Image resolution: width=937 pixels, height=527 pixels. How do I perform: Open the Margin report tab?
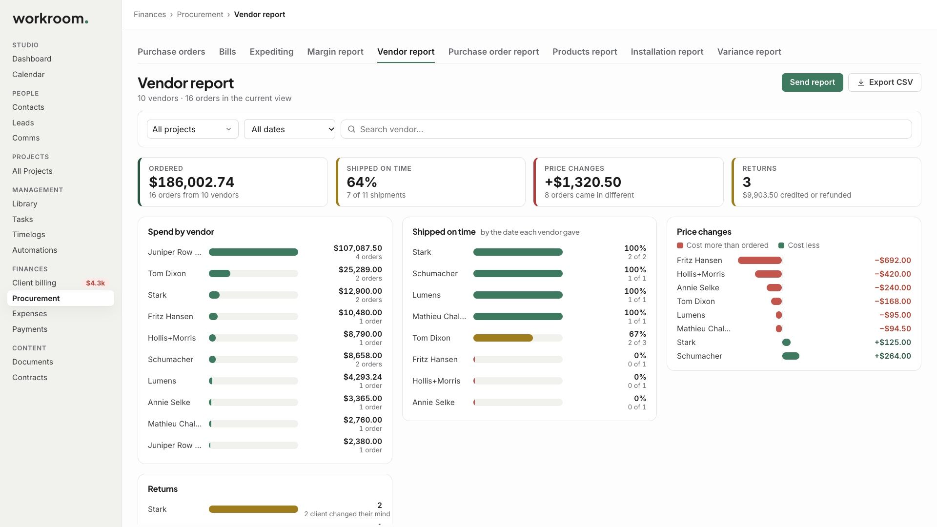point(335,52)
